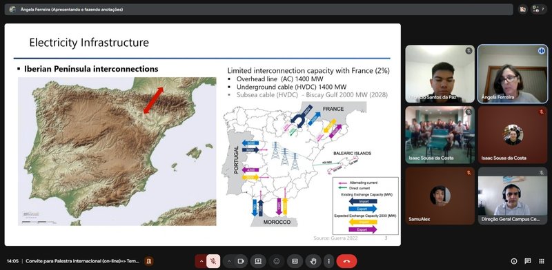Click slide title Electricity Infrastructure

tap(89, 43)
